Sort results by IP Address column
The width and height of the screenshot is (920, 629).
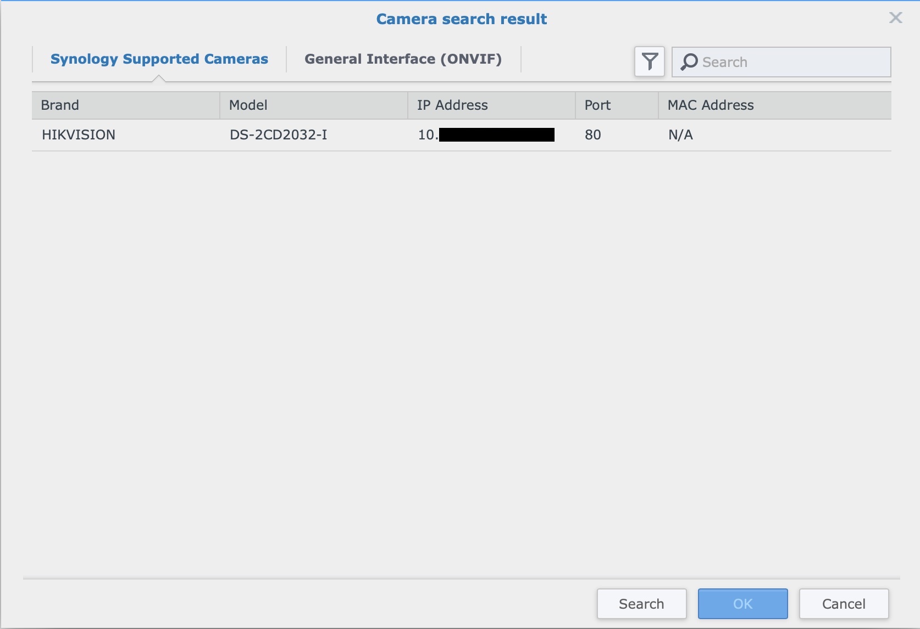pos(452,105)
